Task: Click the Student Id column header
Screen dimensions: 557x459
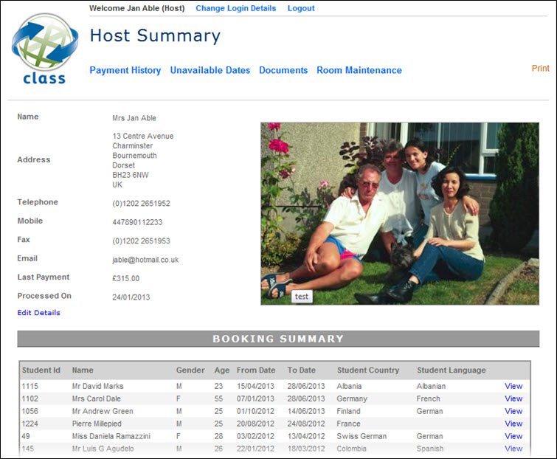Action: point(41,370)
